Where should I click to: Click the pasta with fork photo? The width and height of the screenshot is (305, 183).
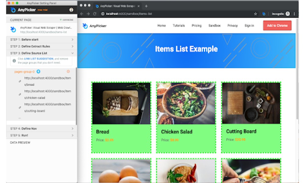[x=251, y=171]
